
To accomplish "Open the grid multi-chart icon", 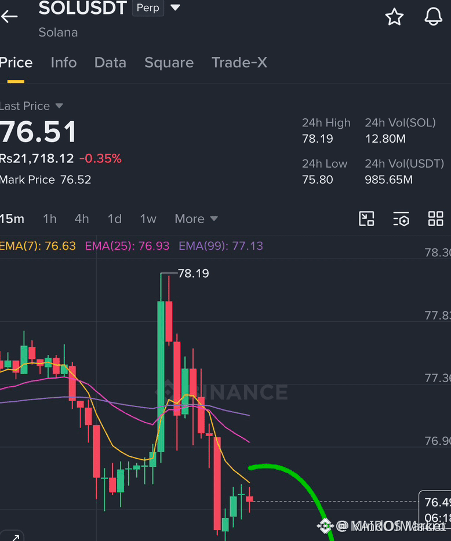I will coord(435,219).
